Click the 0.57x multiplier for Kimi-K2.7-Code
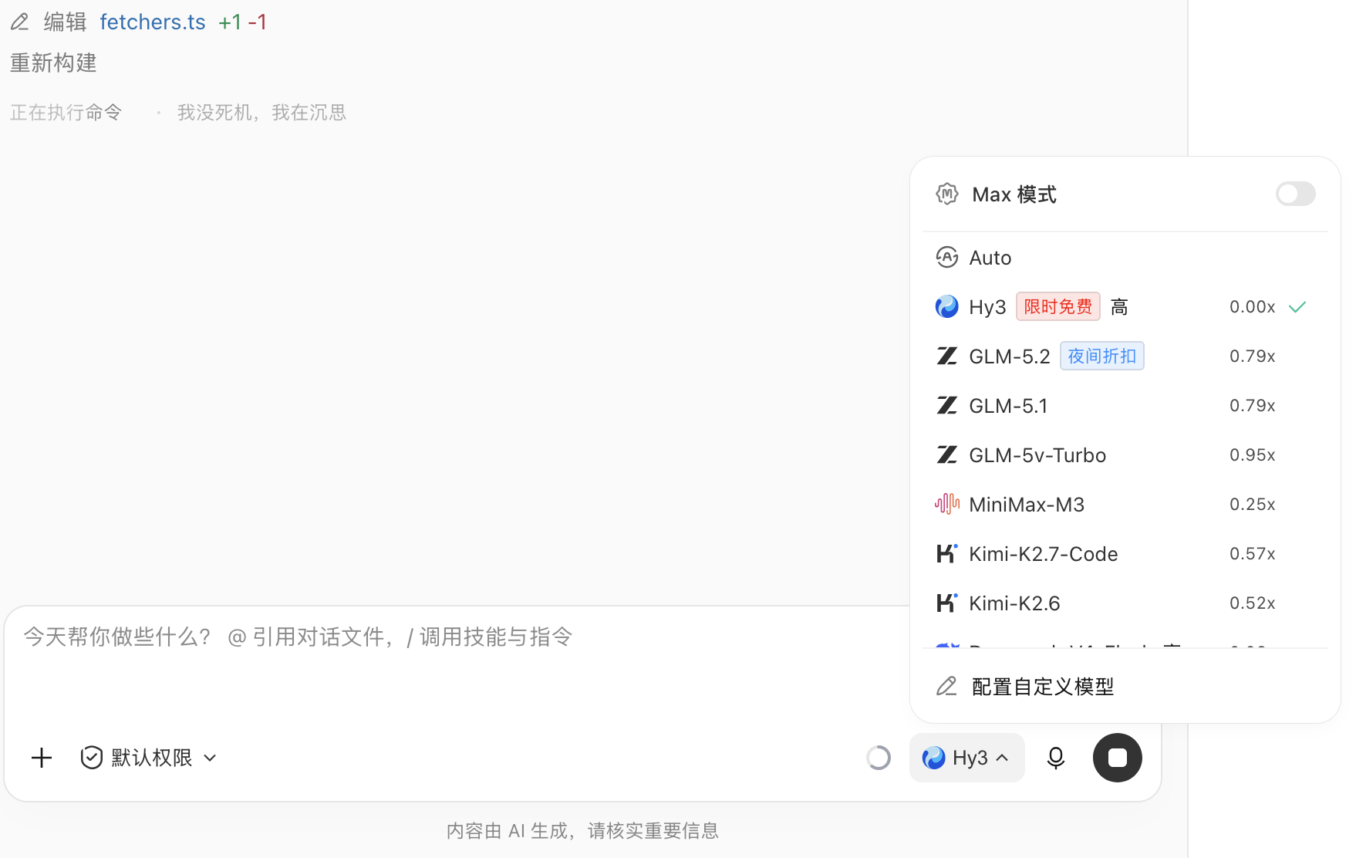Viewport: 1356px width, 858px height. click(x=1253, y=554)
